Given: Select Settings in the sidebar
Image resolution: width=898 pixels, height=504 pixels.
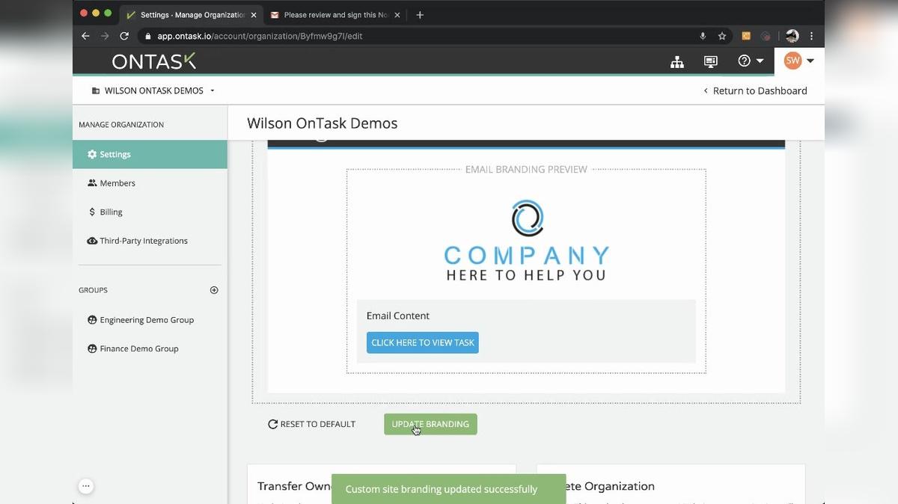Looking at the screenshot, I should coord(150,154).
